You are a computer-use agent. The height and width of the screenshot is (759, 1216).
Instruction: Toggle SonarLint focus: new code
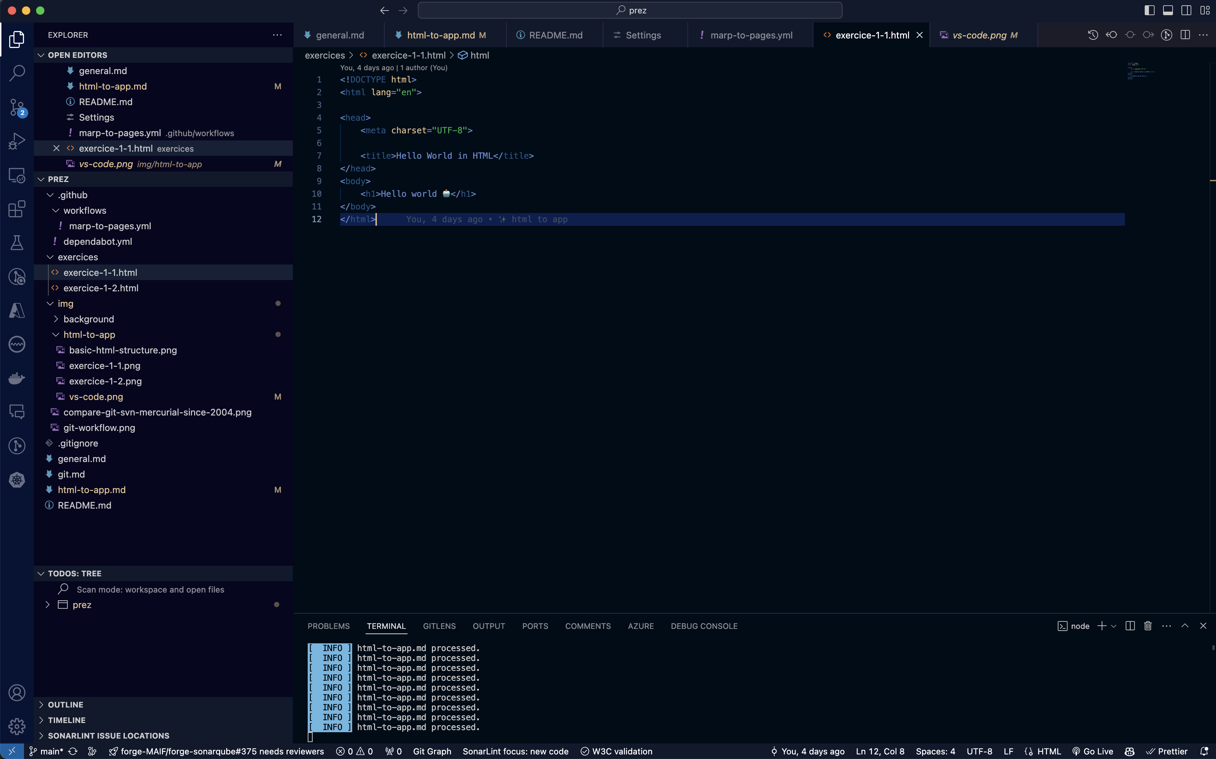[515, 752]
